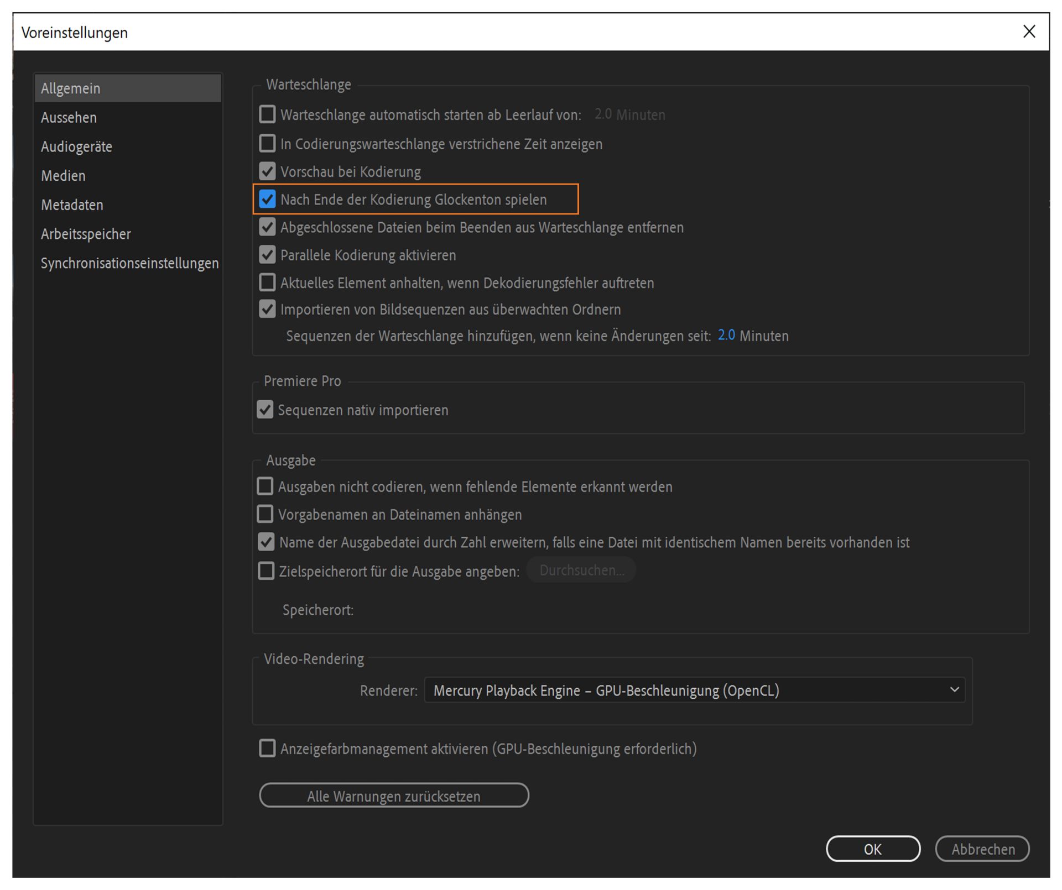Click the blue 2.0 Minuten value
This screenshot has width=1062, height=890.
726,336
